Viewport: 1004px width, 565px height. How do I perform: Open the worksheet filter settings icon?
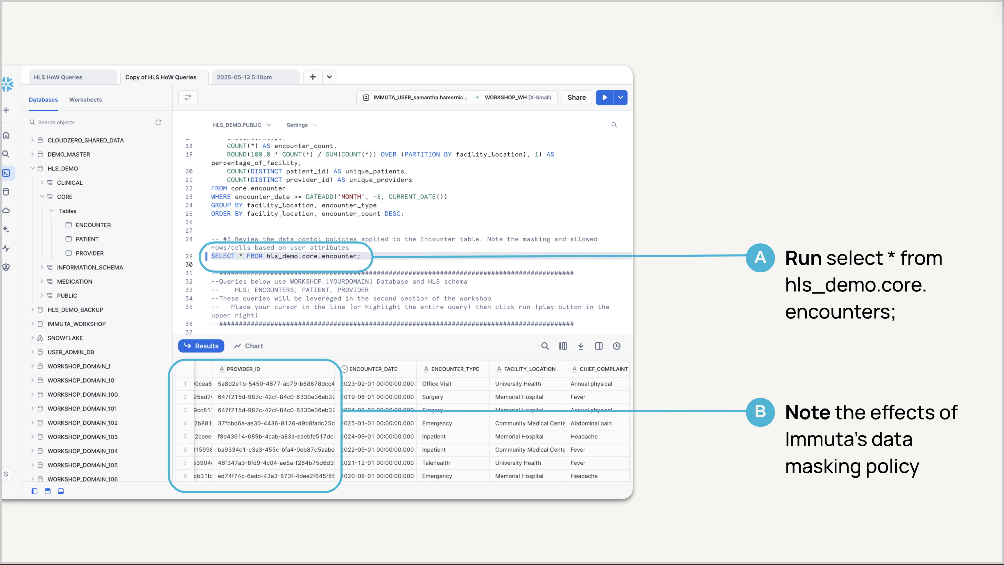click(x=188, y=98)
